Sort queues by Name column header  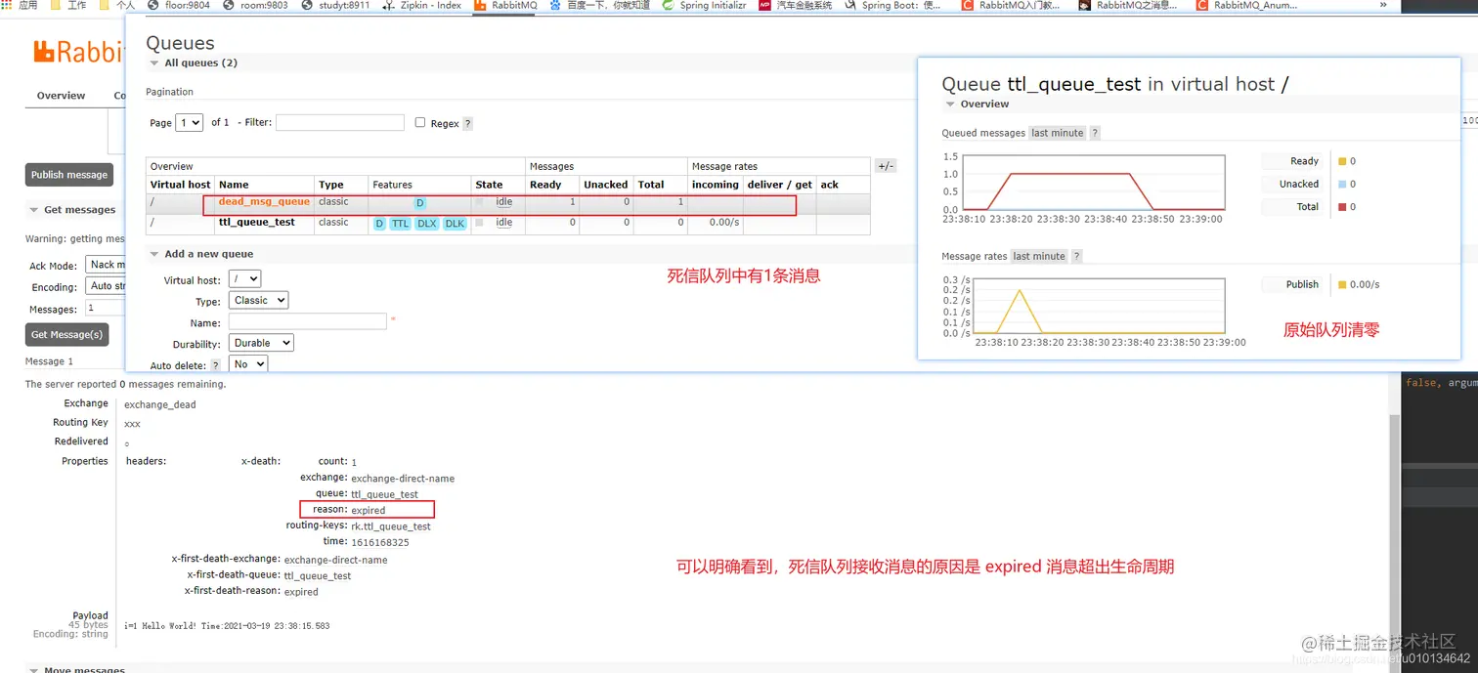click(x=234, y=185)
